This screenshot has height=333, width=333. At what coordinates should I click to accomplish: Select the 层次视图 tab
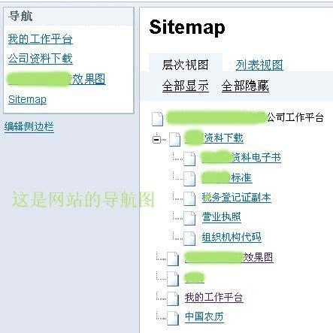pos(185,65)
